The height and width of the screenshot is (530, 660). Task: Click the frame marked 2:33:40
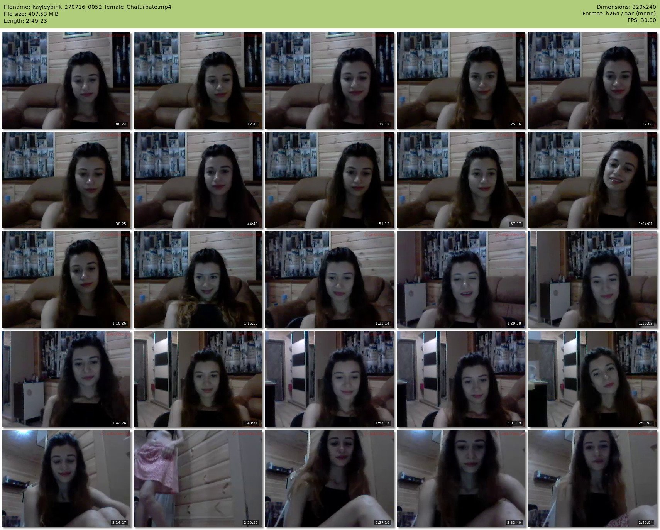[x=461, y=479]
